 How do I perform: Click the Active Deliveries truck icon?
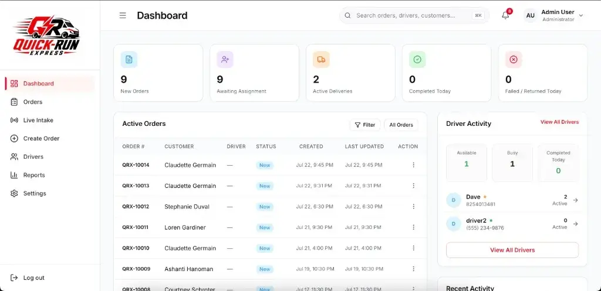tap(321, 60)
